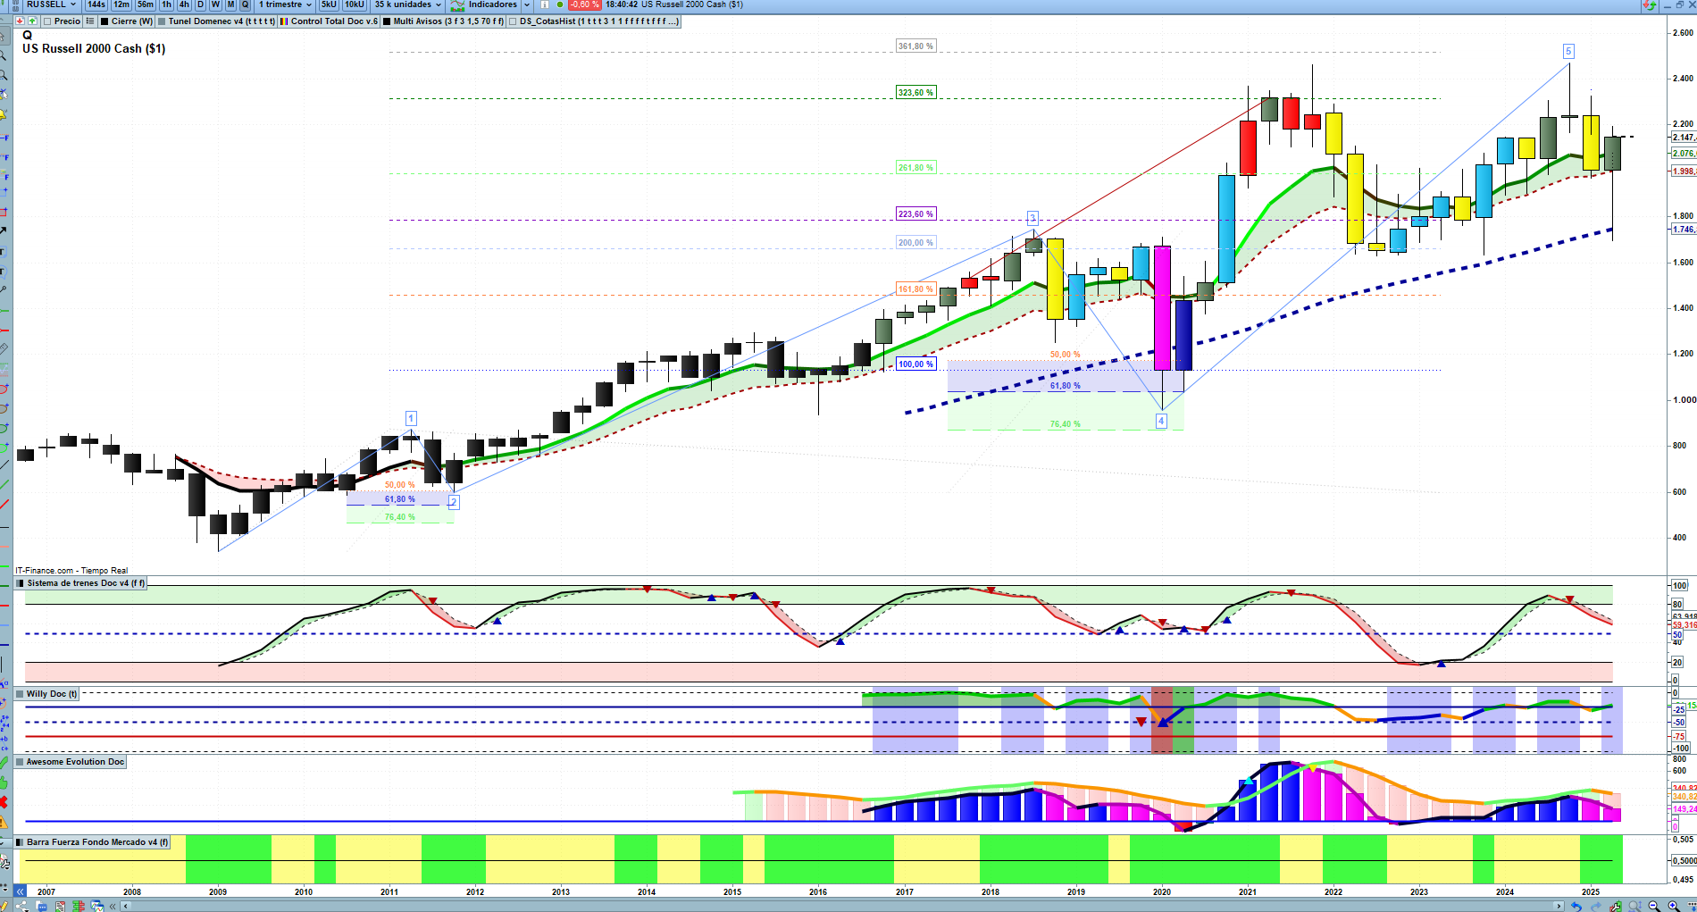
Task: Click the document report icon
Action: [x=60, y=906]
